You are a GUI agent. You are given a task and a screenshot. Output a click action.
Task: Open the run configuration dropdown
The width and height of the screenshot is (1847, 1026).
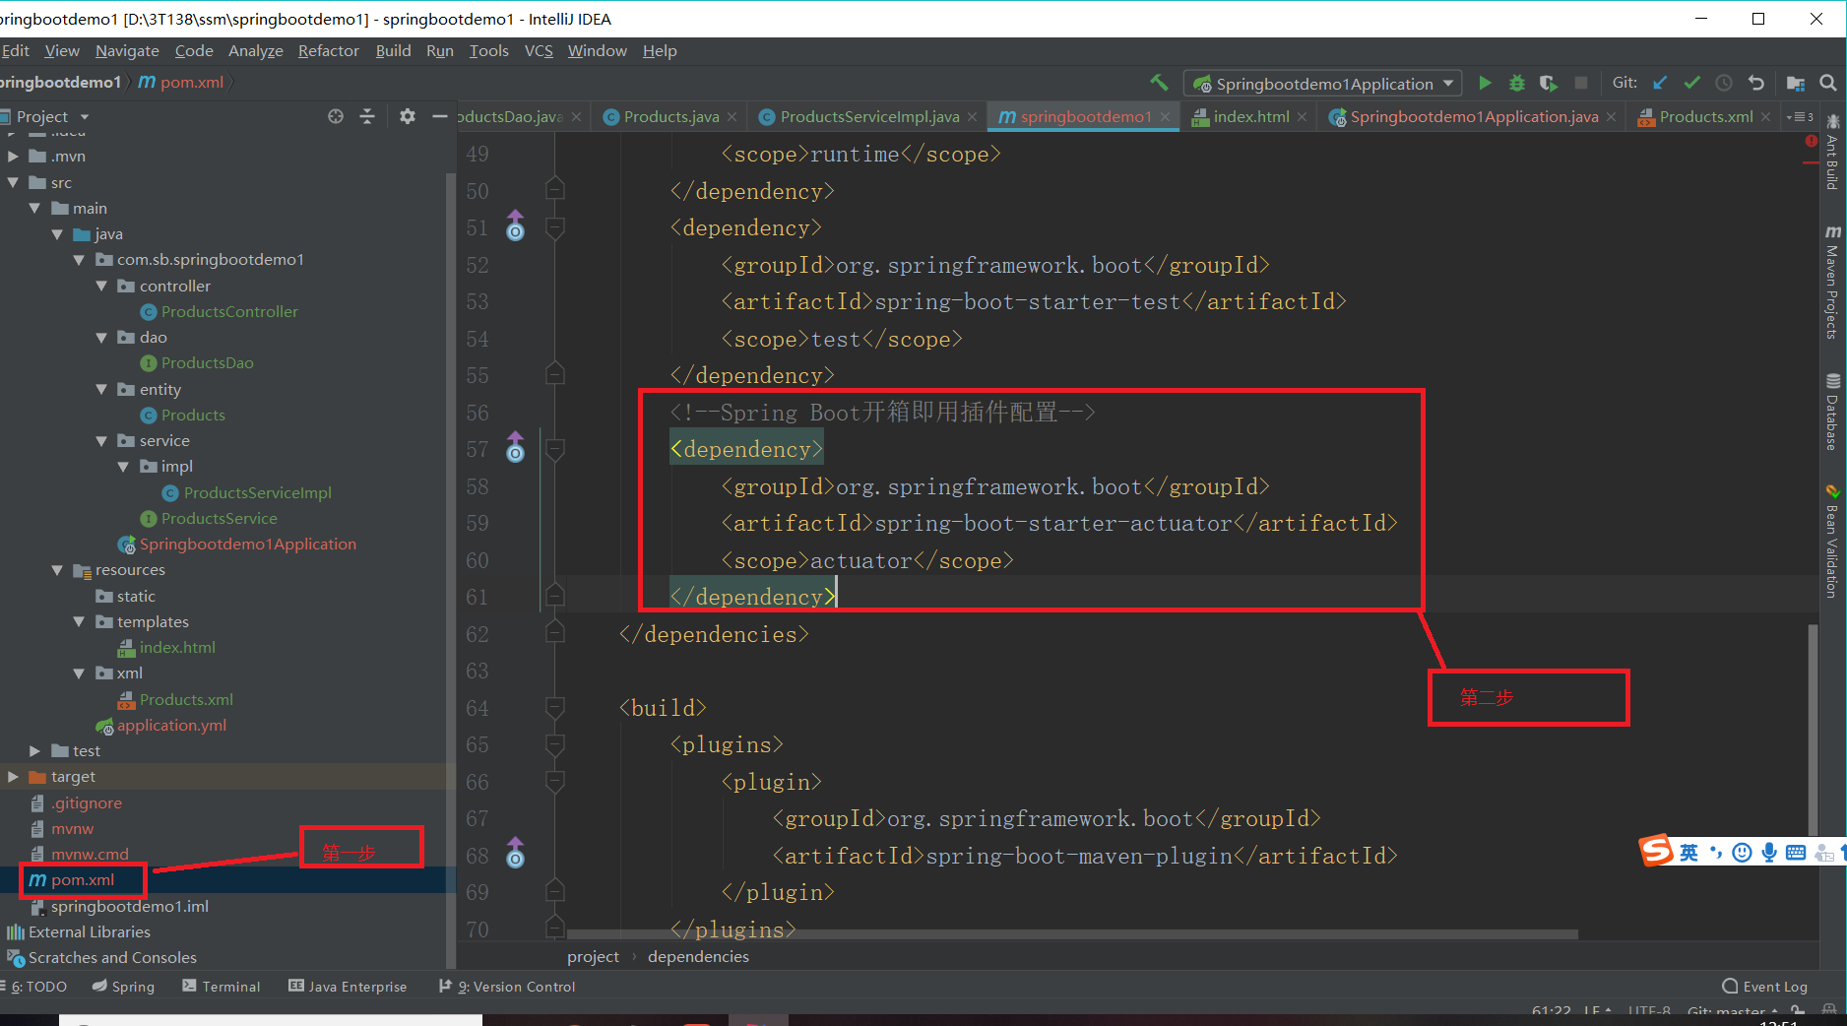pos(1323,84)
